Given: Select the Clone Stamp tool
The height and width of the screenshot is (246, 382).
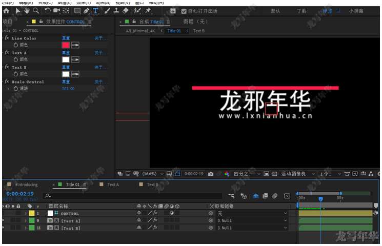Looking at the screenshot, I should pos(116,11).
